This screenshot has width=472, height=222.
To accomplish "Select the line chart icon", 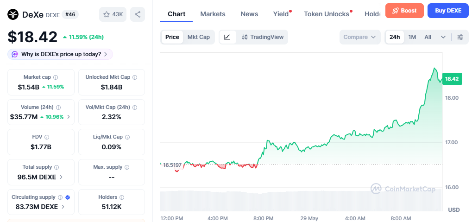I will [x=227, y=37].
